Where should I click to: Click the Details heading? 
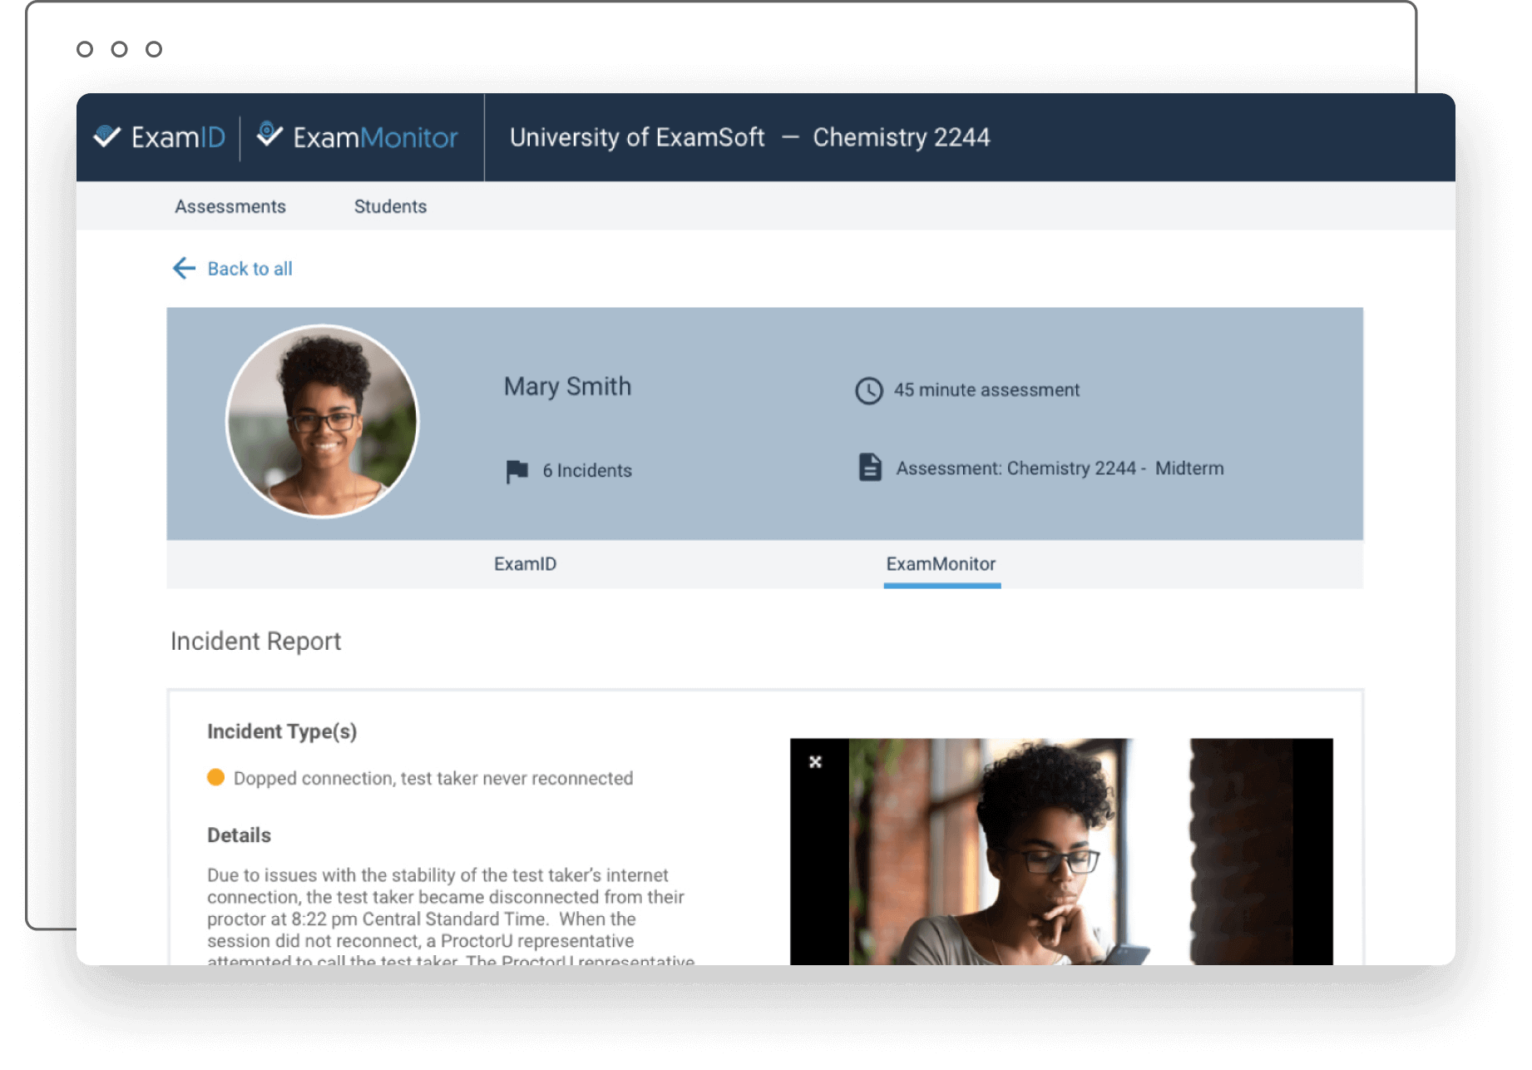click(x=239, y=835)
